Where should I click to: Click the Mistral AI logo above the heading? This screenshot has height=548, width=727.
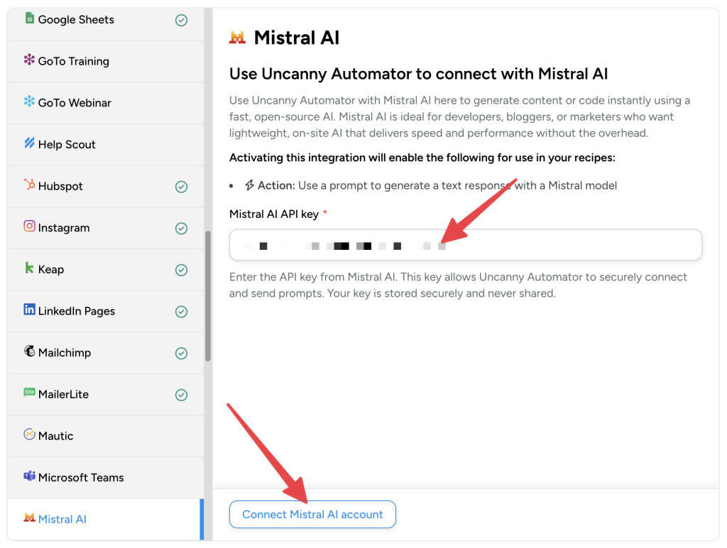(239, 37)
